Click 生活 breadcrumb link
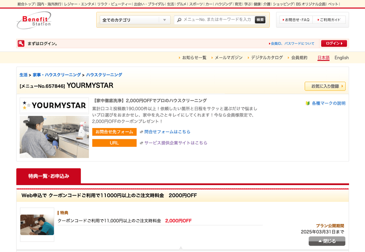This screenshot has width=365, height=252. (24, 75)
